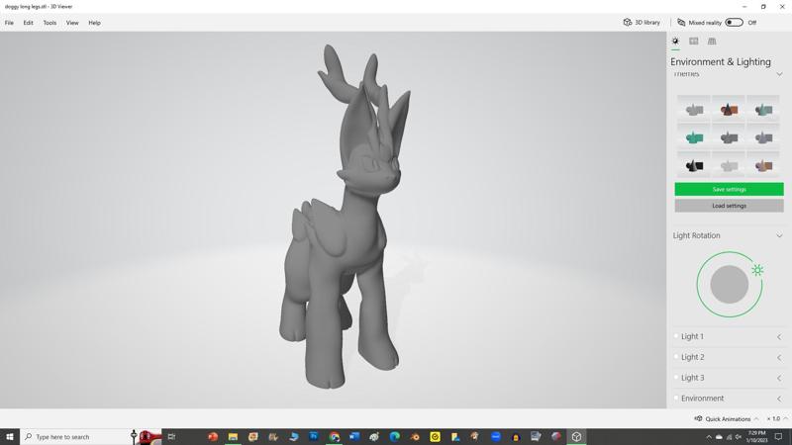Click the sun handle on light rotation ring
This screenshot has height=445, width=792.
(x=757, y=270)
